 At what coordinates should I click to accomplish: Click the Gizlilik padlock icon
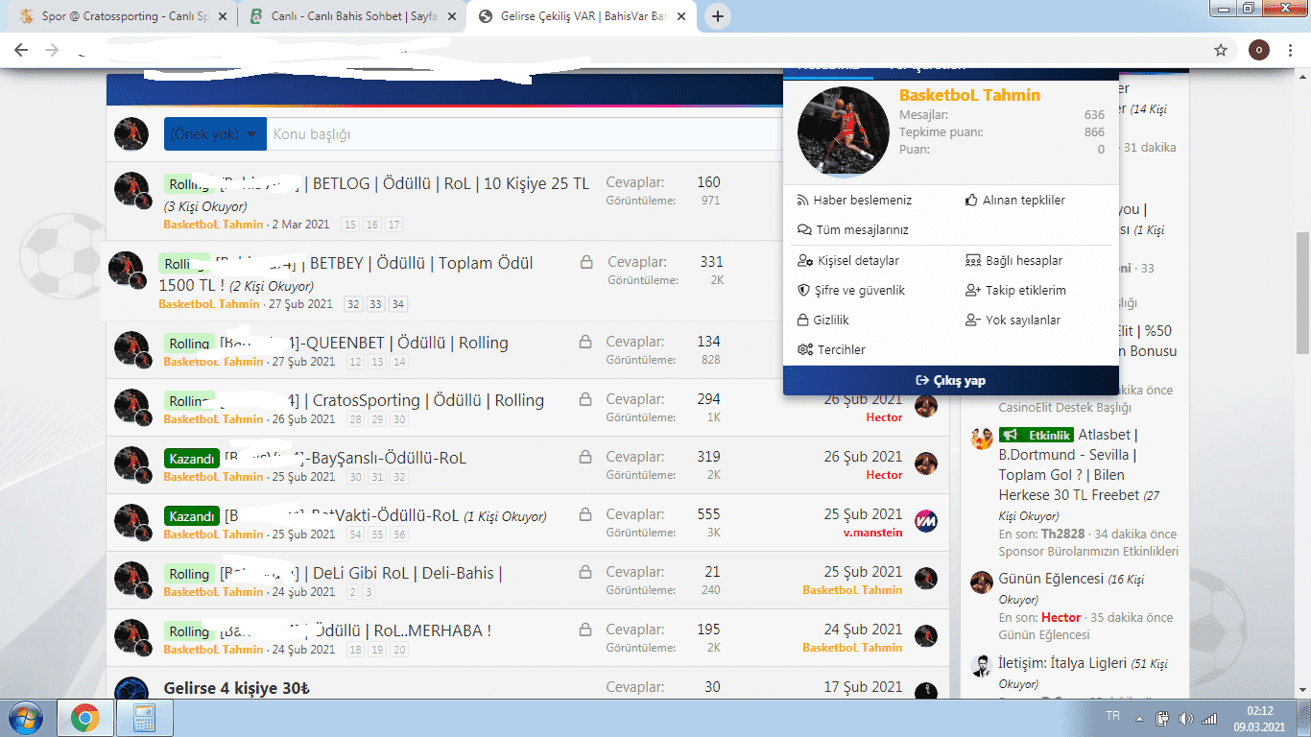pyautogui.click(x=804, y=321)
